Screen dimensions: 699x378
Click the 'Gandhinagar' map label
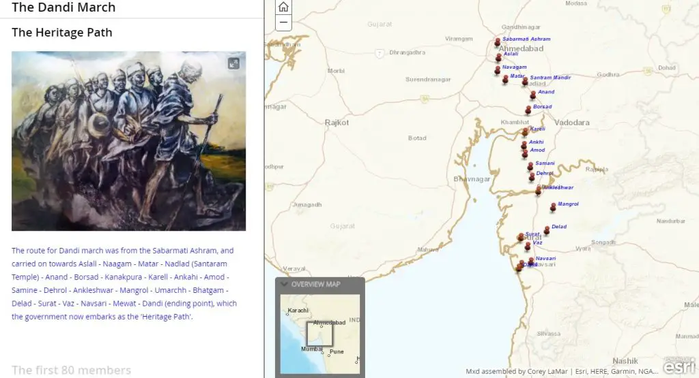pos(521,27)
